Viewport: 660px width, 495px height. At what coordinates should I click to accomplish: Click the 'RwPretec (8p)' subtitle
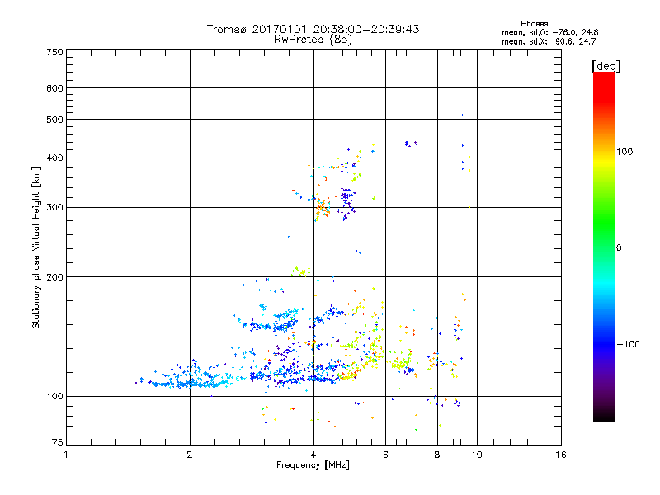point(313,40)
